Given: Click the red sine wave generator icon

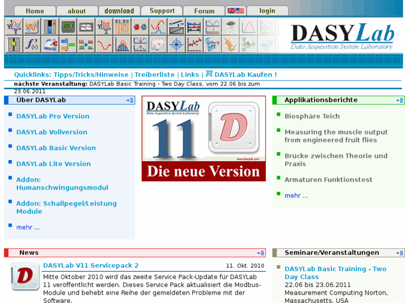Looking at the screenshot, I should [104, 44].
